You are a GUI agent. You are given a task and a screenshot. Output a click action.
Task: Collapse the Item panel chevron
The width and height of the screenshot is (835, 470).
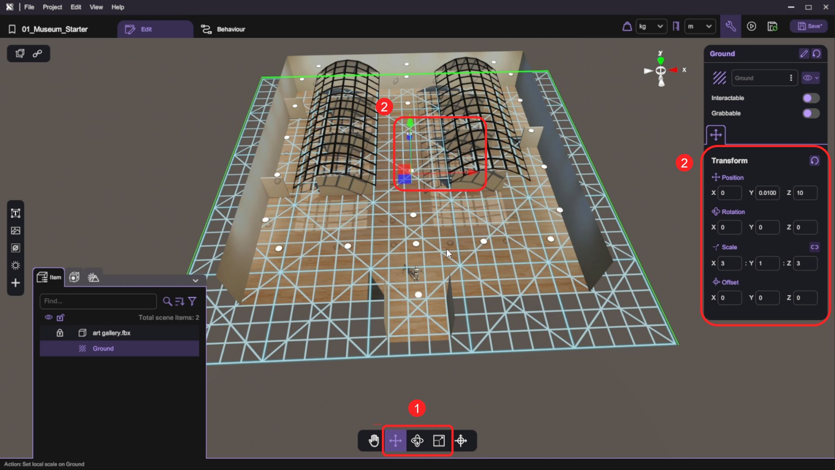pos(195,281)
